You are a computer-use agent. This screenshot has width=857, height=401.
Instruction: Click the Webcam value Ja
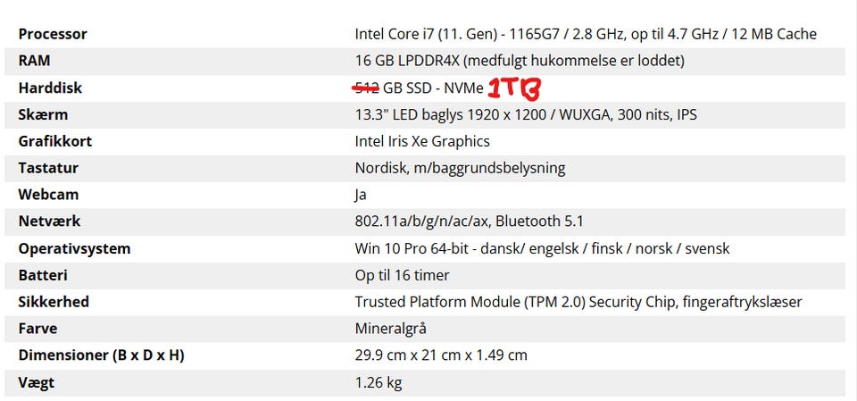tap(361, 195)
